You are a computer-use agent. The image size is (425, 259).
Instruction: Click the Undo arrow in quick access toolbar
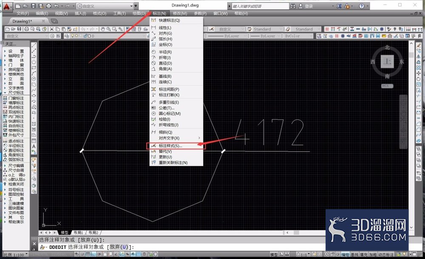pos(57,6)
